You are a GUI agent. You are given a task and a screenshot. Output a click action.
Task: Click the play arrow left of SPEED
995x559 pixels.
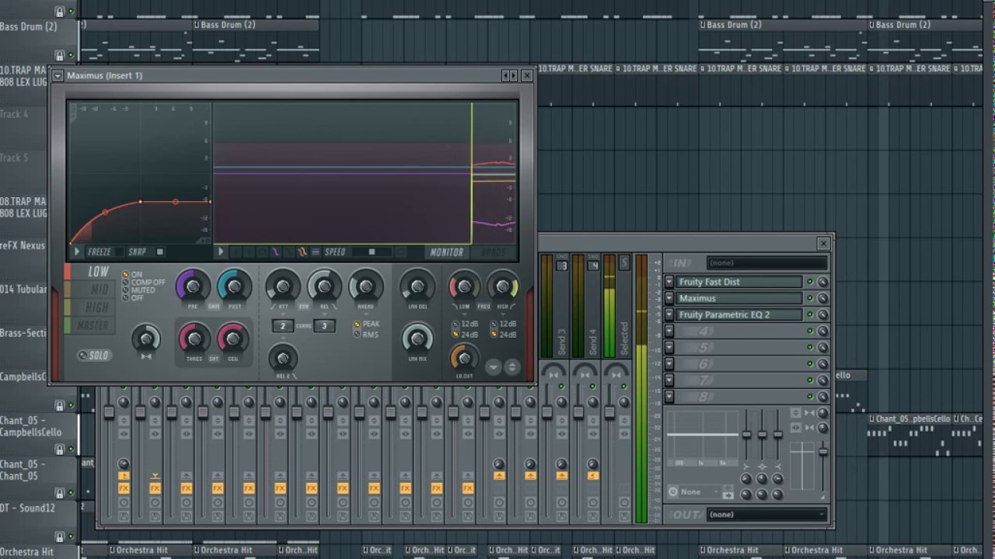click(221, 252)
